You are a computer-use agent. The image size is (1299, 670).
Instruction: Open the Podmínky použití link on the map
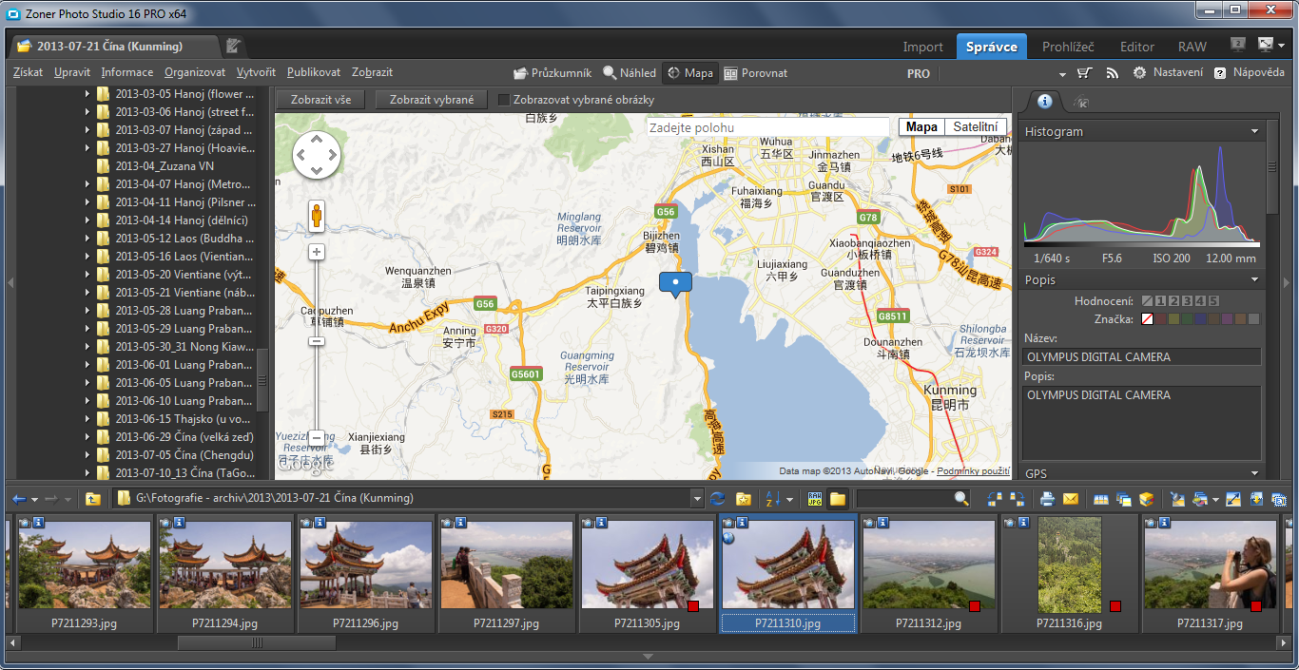(973, 471)
